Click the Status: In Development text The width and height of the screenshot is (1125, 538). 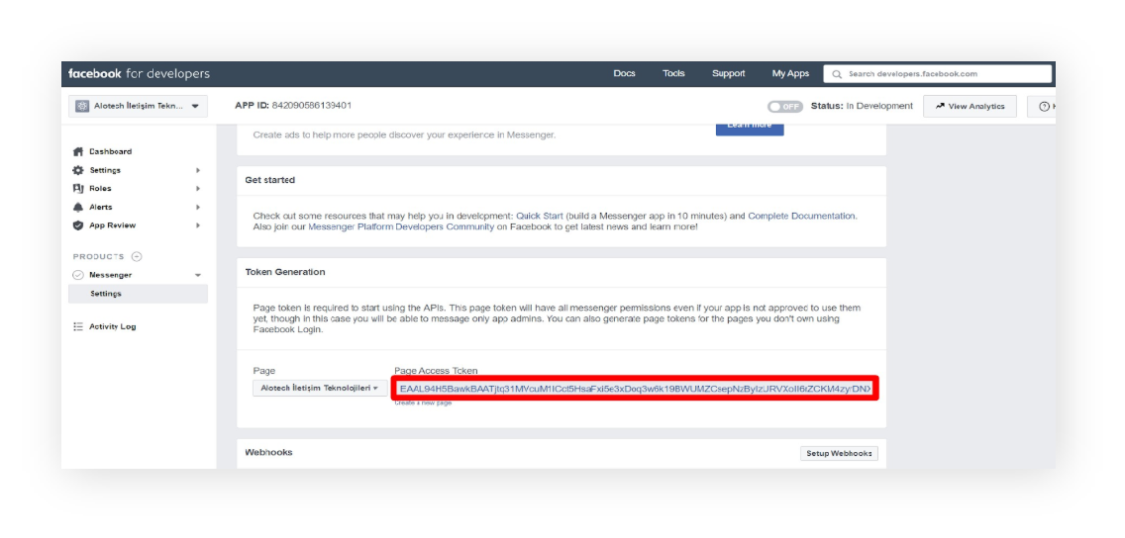point(862,106)
